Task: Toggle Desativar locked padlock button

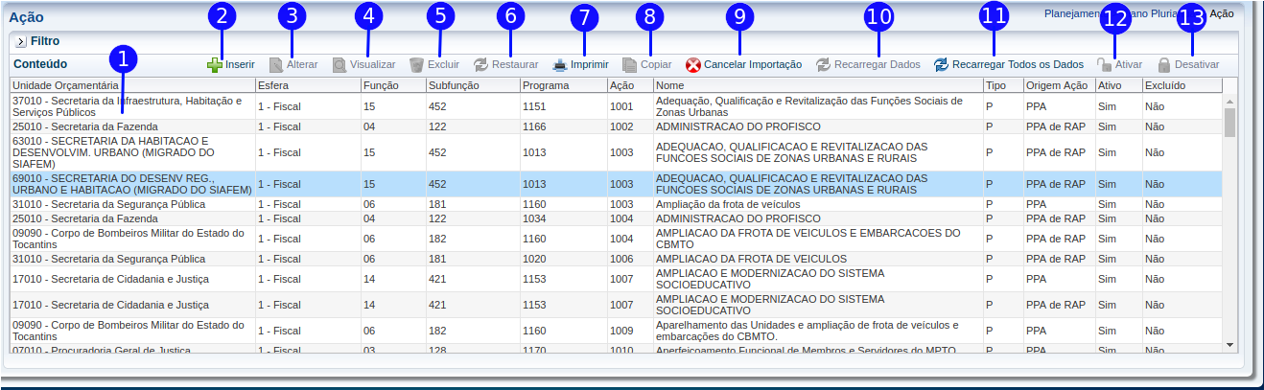Action: pyautogui.click(x=1163, y=65)
